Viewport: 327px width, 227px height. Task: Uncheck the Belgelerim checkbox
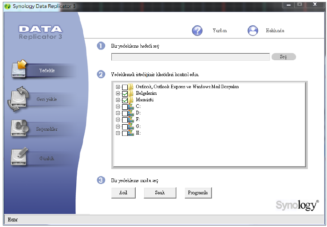click(124, 94)
